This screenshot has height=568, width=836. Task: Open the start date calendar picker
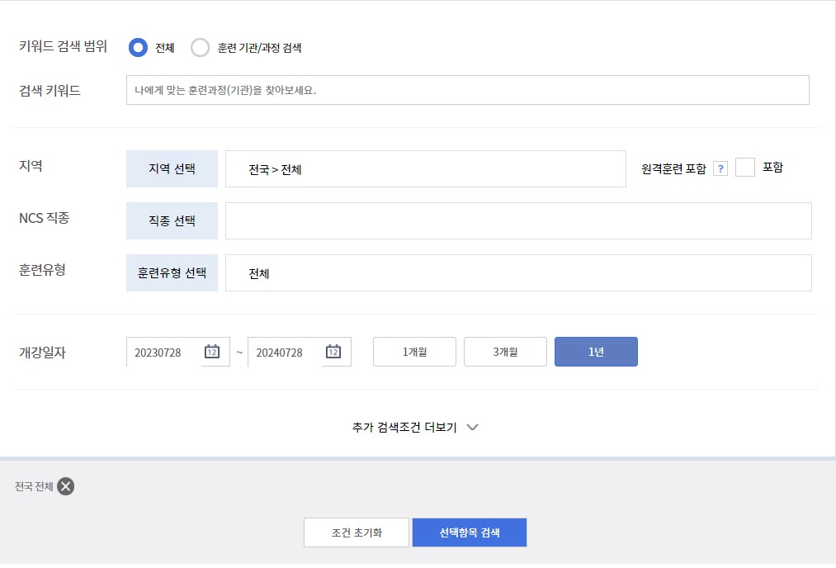213,351
